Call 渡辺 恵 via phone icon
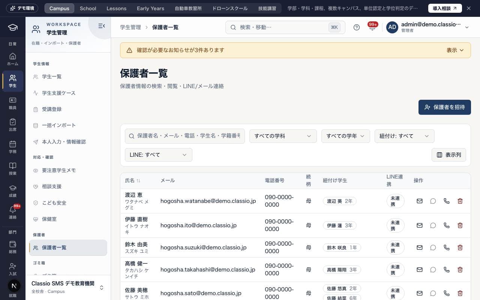This screenshot has height=300, width=480. pos(447,201)
